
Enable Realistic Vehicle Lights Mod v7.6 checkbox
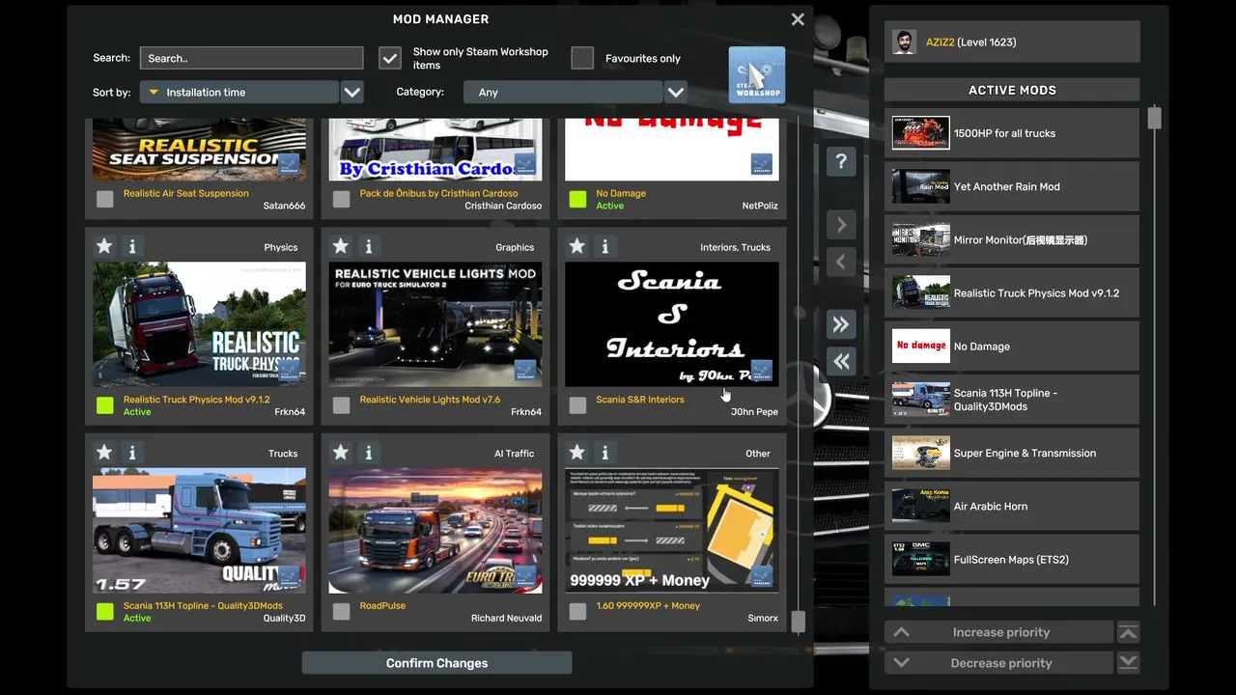341,405
